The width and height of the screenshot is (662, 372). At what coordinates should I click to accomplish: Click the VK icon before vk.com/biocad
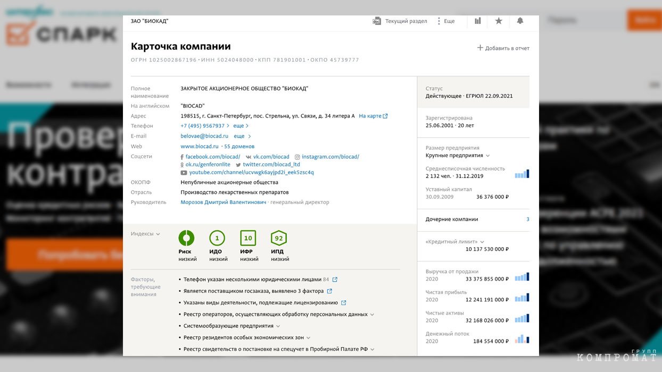[249, 157]
